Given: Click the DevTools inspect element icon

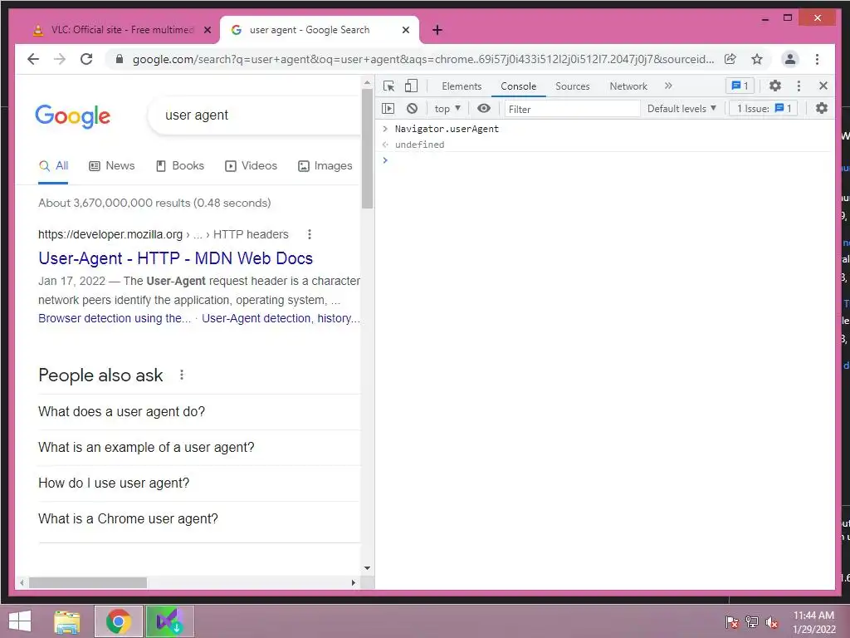Looking at the screenshot, I should pos(388,86).
